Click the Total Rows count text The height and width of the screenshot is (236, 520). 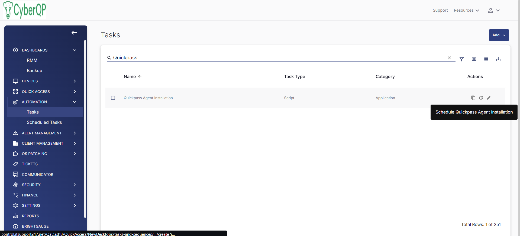(x=481, y=224)
